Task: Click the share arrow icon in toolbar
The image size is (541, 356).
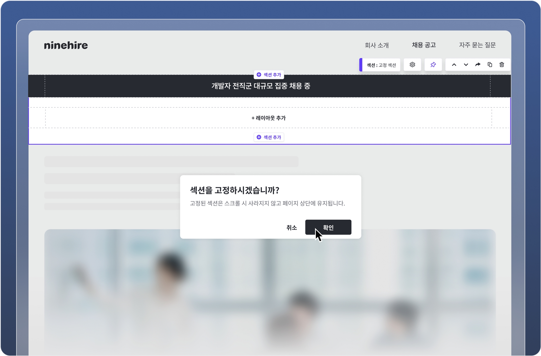Action: [478, 65]
